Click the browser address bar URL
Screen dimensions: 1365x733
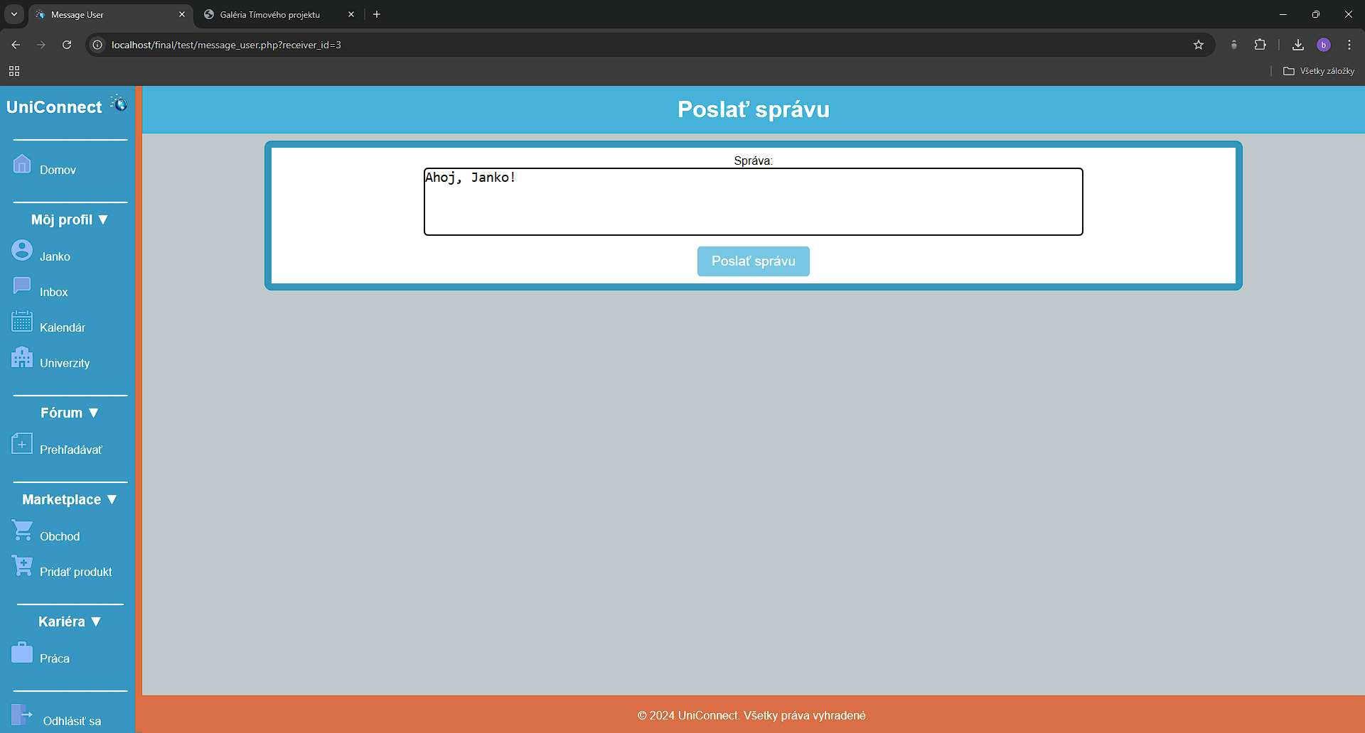pos(226,45)
